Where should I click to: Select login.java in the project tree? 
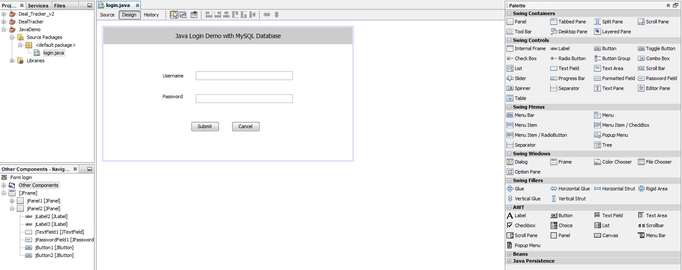pyautogui.click(x=54, y=53)
